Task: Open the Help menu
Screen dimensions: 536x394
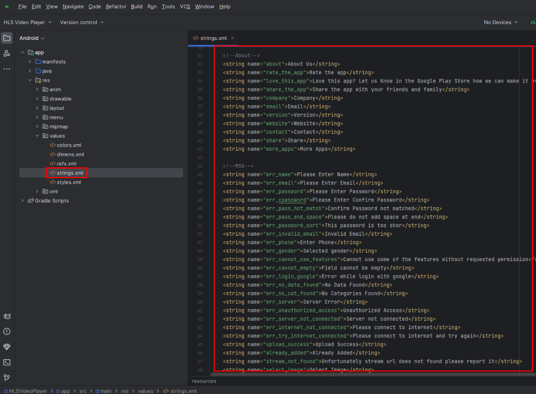Action: click(225, 7)
